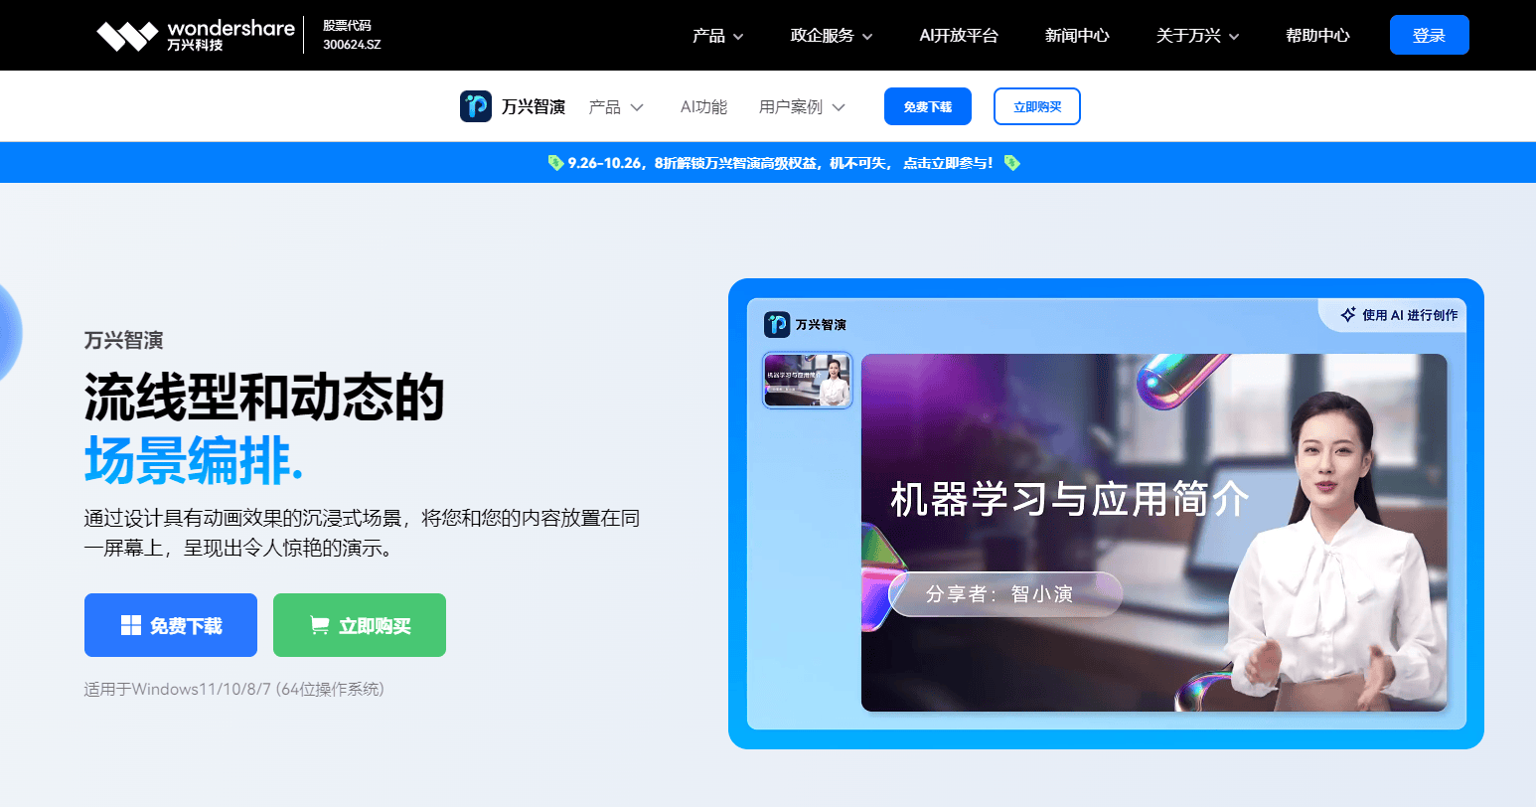The height and width of the screenshot is (807, 1536).
Task: Click the right green coupon icon in banner
Action: coord(1013,162)
